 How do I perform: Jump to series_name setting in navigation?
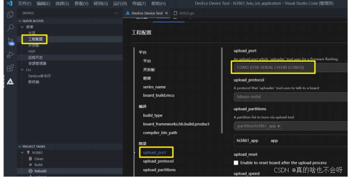(x=155, y=87)
